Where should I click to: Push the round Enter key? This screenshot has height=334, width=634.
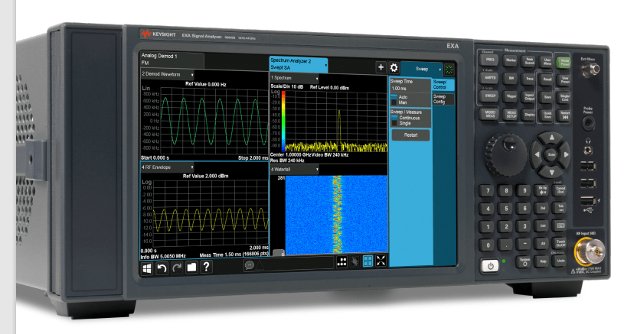tap(551, 155)
